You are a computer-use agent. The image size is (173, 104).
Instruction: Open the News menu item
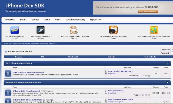click(x=58, y=20)
